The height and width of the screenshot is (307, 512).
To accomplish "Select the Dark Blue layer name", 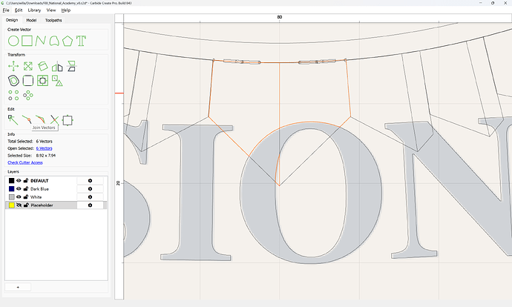I will tap(39, 189).
